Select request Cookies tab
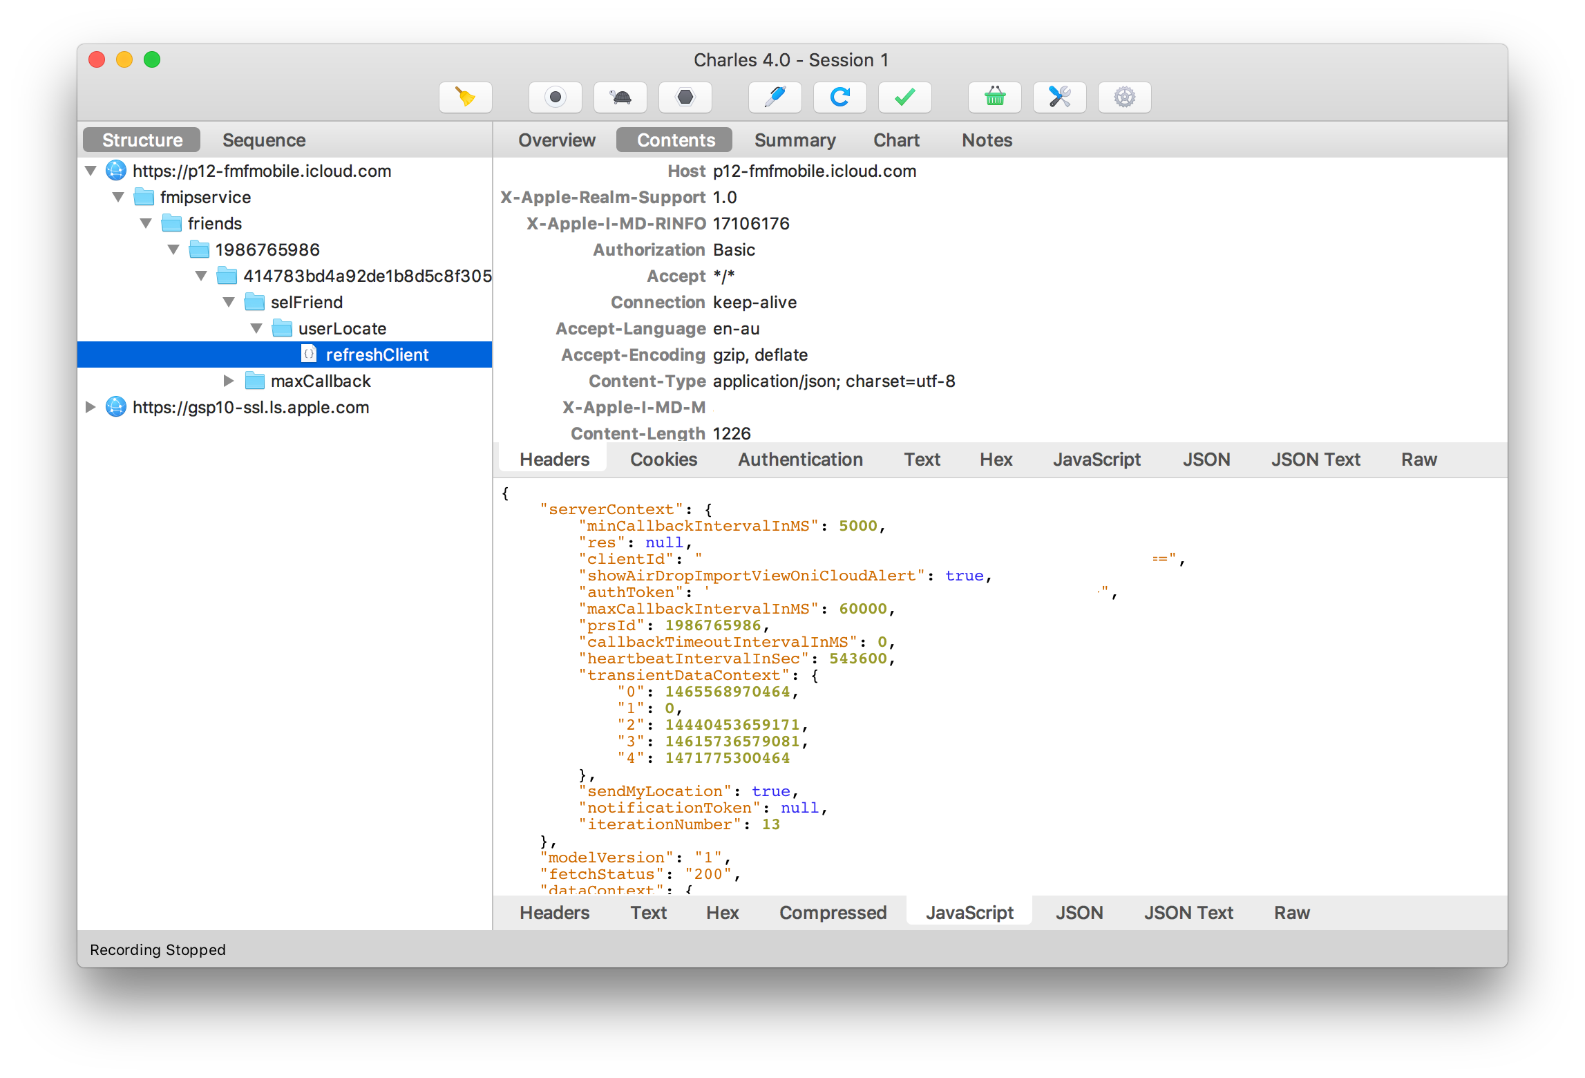 point(663,460)
